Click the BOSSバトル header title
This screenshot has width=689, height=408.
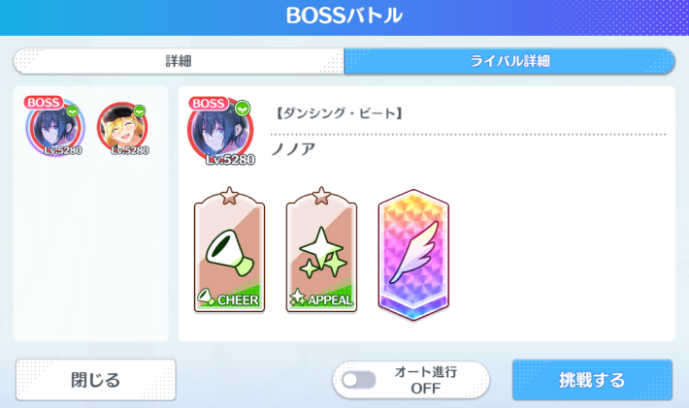click(x=344, y=16)
